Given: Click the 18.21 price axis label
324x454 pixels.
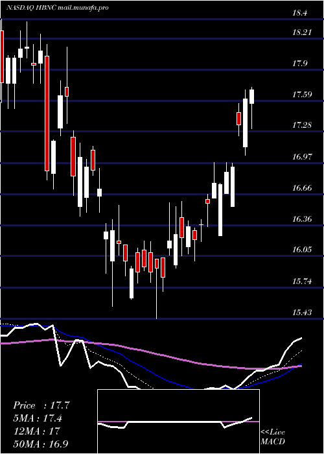Looking at the screenshot, I should tap(302, 32).
